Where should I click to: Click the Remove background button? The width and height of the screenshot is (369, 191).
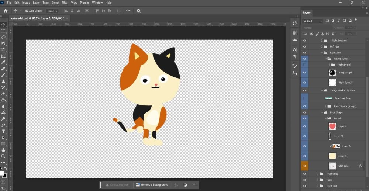tap(152, 185)
